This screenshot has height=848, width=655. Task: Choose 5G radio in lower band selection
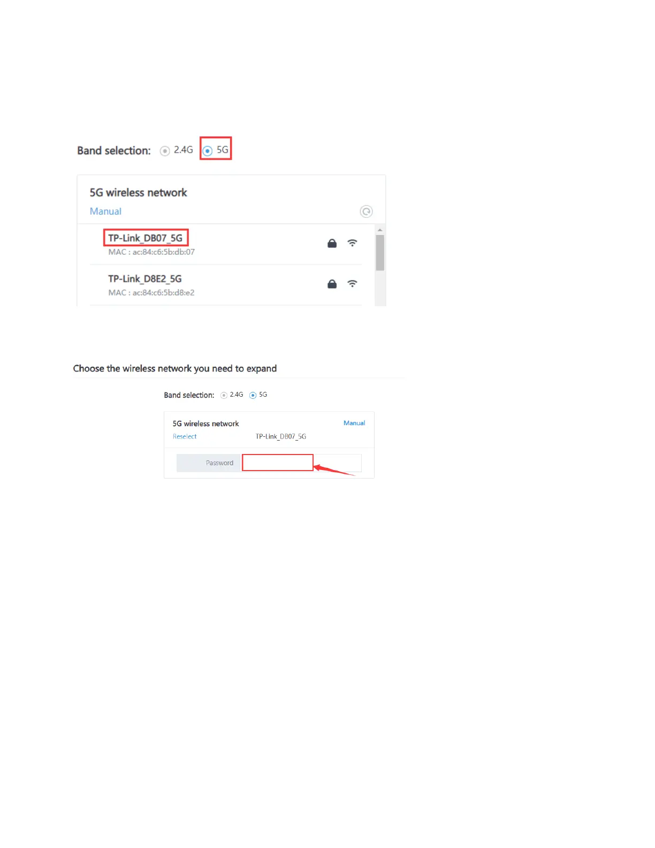[x=253, y=395]
